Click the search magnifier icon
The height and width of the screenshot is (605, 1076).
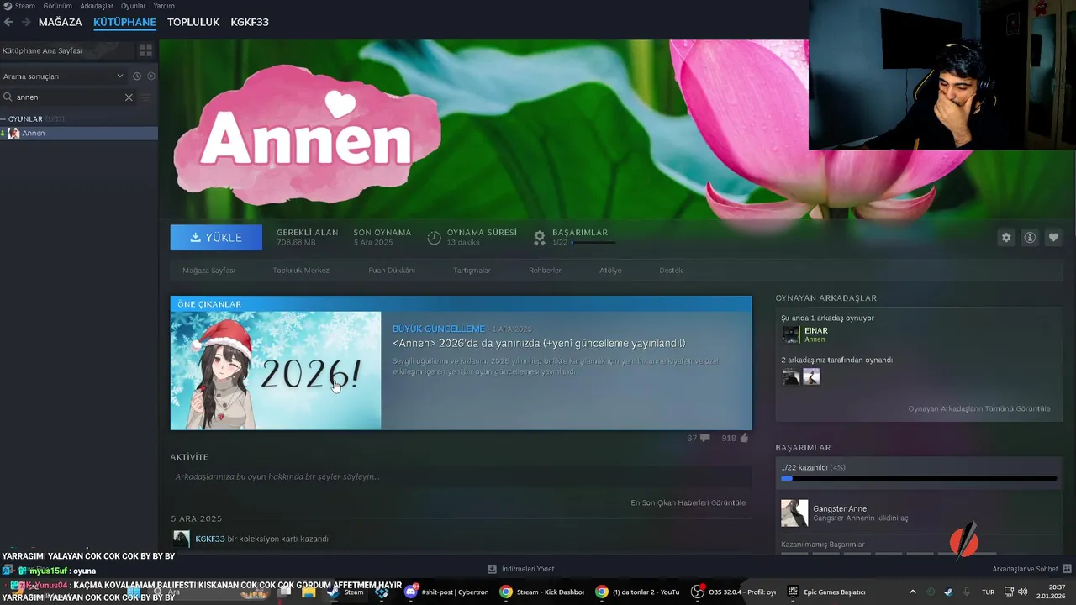pos(8,97)
